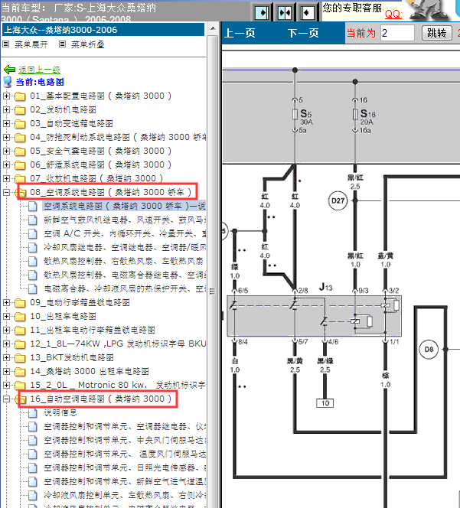Open 散热风扇控制器、电磁离合器继电器 page
460x508 pixels.
coord(125,275)
